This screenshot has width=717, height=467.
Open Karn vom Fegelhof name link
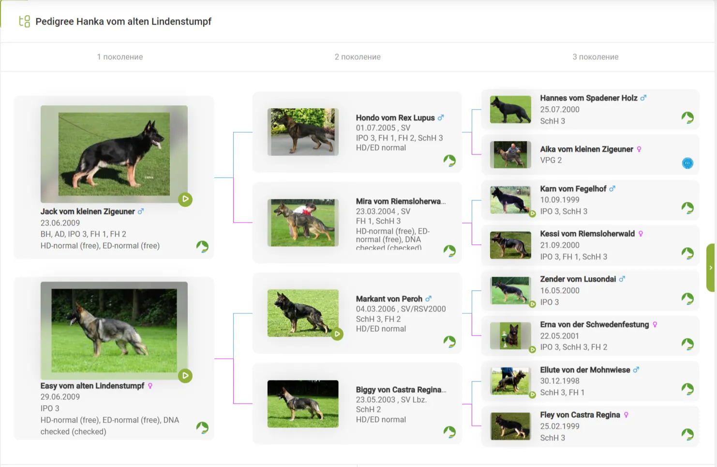pyautogui.click(x=573, y=189)
